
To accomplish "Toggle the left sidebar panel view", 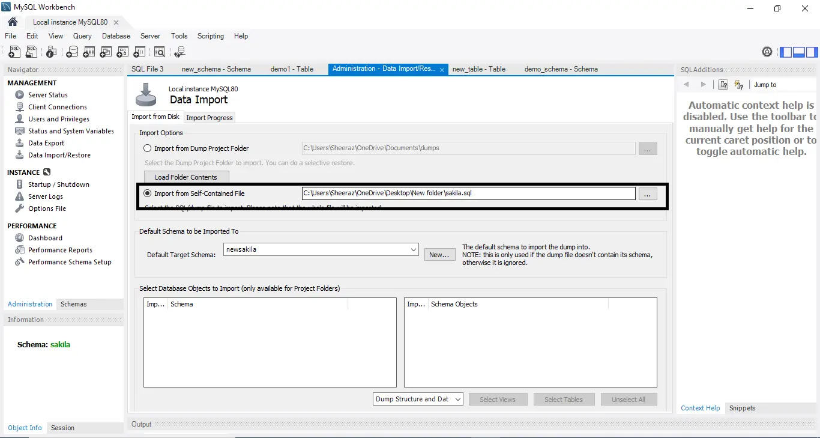I will (786, 52).
